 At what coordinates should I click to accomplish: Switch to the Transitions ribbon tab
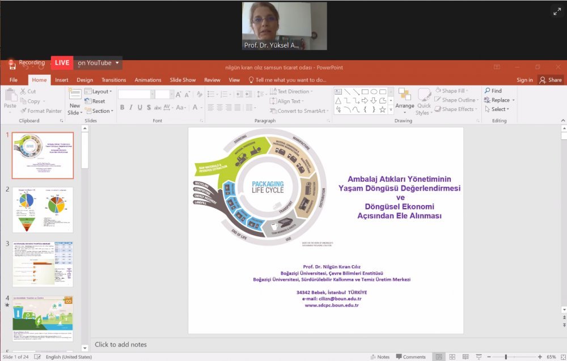point(113,80)
